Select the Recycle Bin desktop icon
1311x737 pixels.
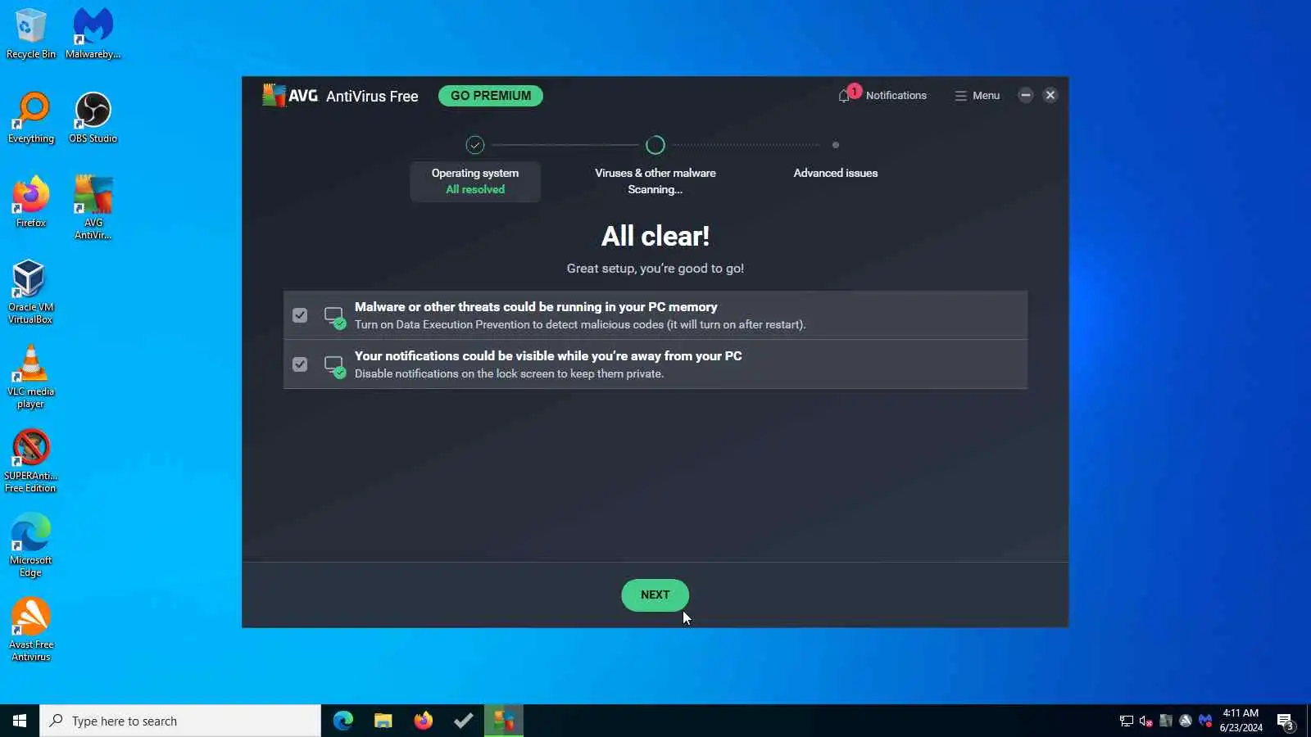30,34
